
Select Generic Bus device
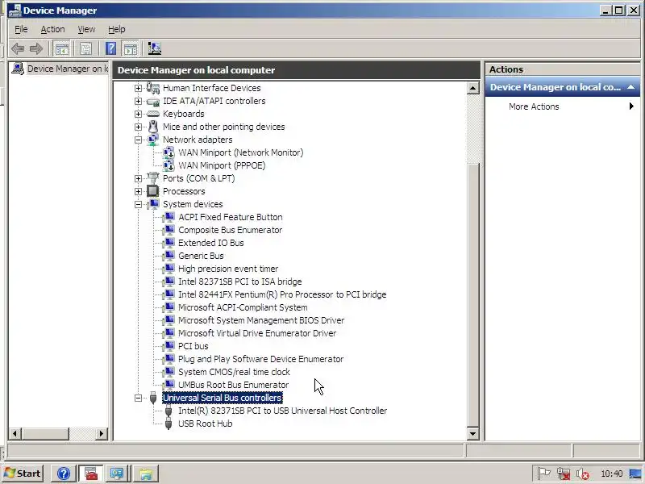[201, 256]
